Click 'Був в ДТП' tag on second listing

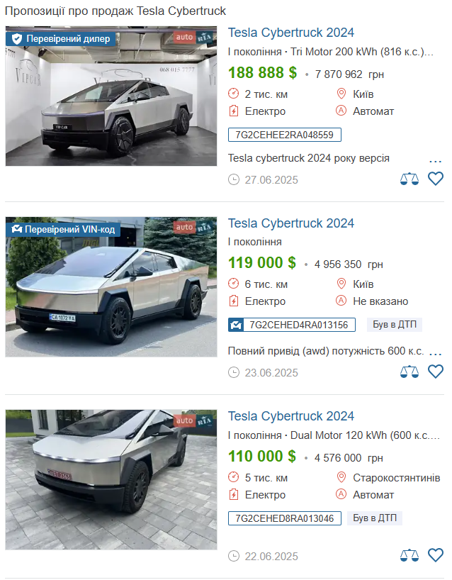coord(395,325)
